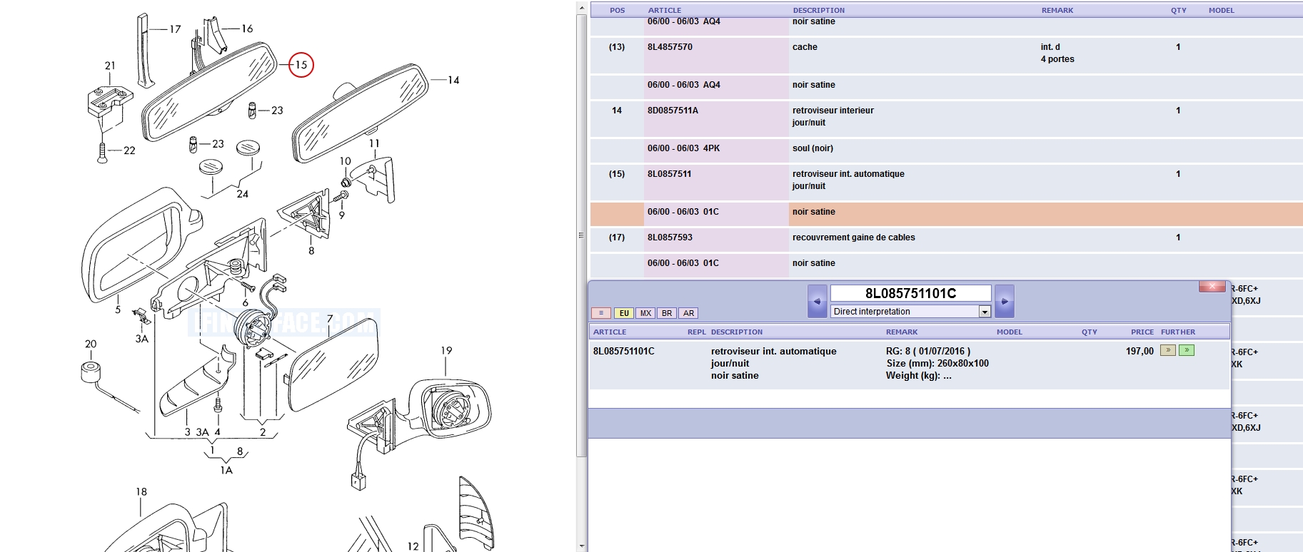
Task: Close the part number popup
Action: (1212, 287)
